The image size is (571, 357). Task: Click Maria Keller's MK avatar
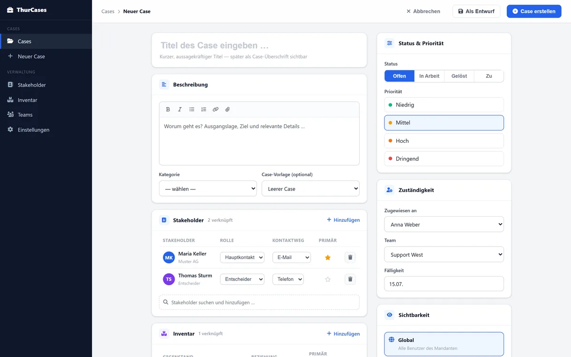169,258
